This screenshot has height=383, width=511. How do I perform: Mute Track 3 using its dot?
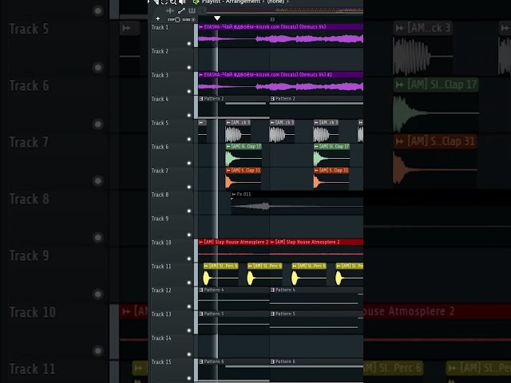189,91
